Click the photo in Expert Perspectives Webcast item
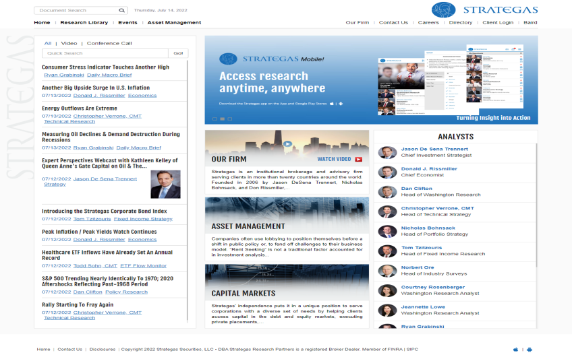Image resolution: width=572 pixels, height=361 pixels. [x=166, y=185]
